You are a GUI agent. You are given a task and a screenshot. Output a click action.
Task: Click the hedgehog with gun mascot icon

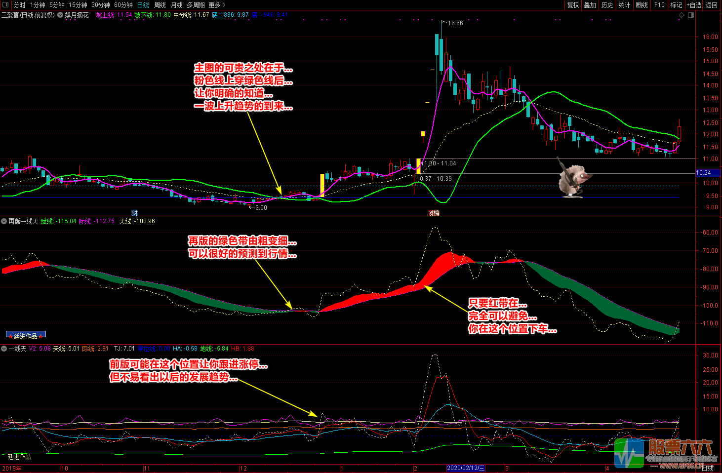click(x=573, y=178)
